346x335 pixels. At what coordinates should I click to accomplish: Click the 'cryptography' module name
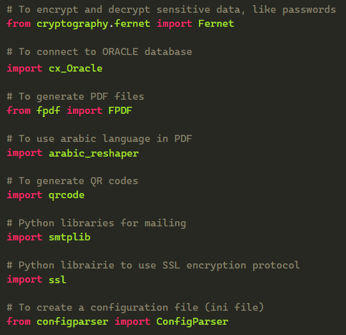[72, 24]
